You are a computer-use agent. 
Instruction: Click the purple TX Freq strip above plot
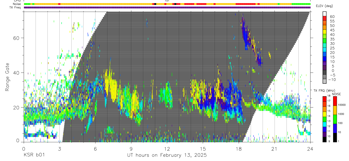pos(167,7)
